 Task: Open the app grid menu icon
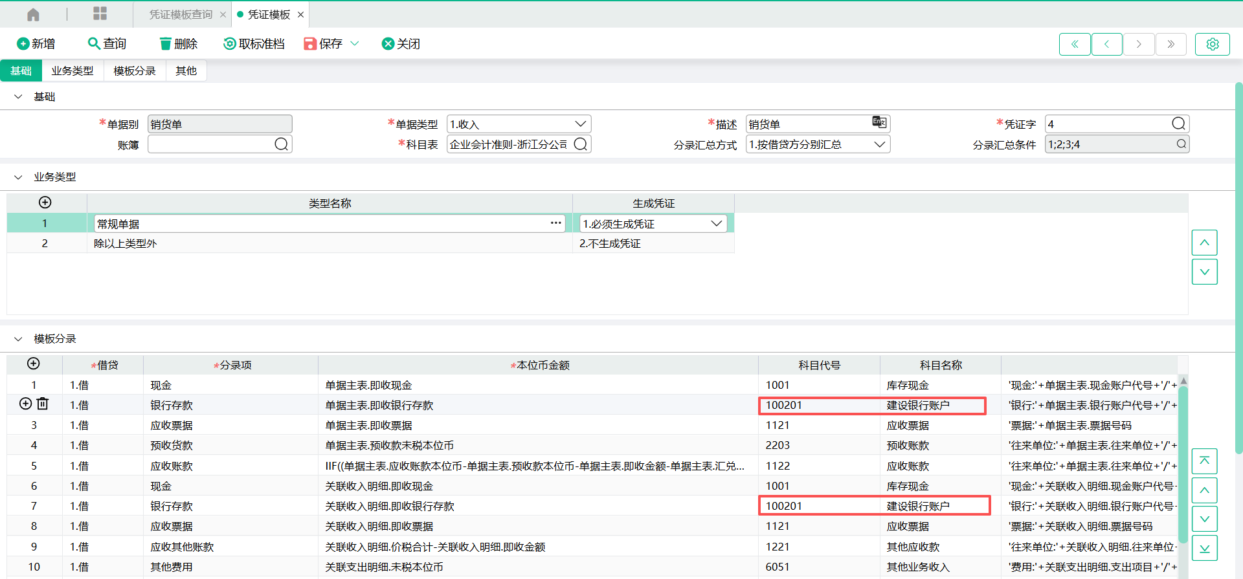click(100, 14)
